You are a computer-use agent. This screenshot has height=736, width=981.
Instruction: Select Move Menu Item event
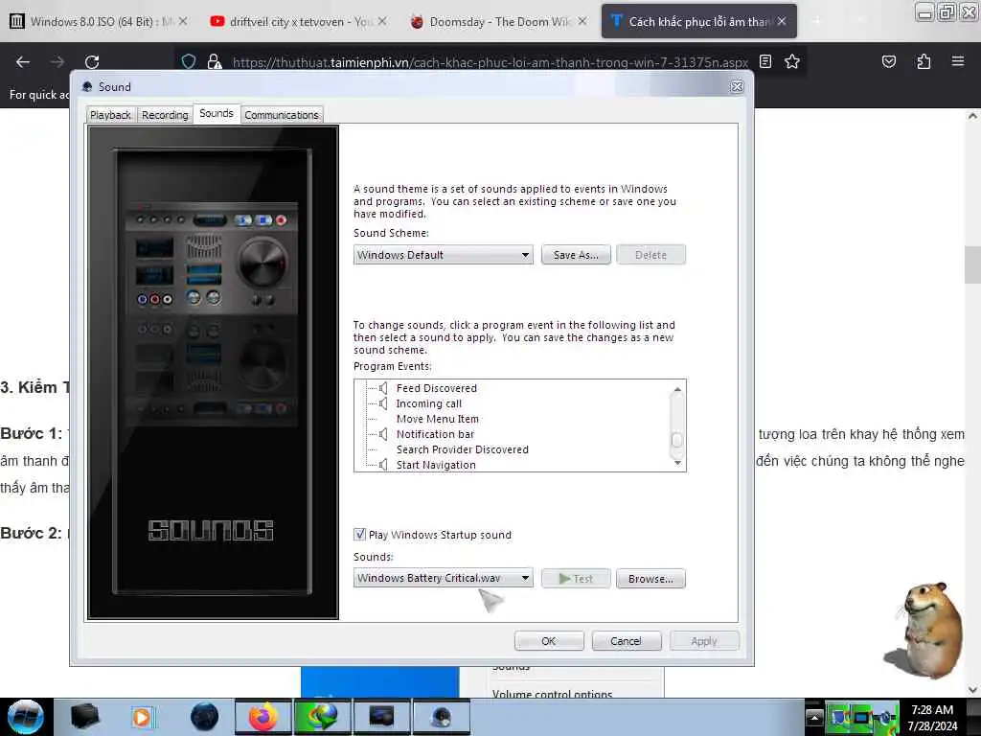[x=437, y=419]
